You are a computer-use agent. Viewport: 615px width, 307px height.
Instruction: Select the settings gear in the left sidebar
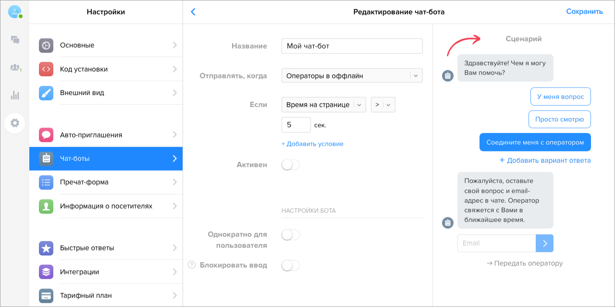[x=15, y=123]
